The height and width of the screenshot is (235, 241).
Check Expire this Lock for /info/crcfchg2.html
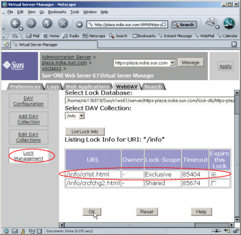[213, 183]
